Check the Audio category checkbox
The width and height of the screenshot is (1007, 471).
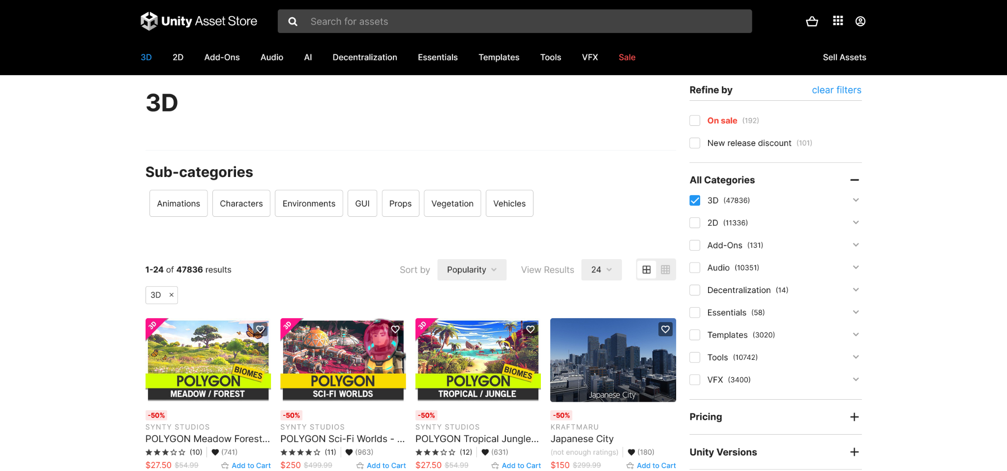(x=695, y=267)
